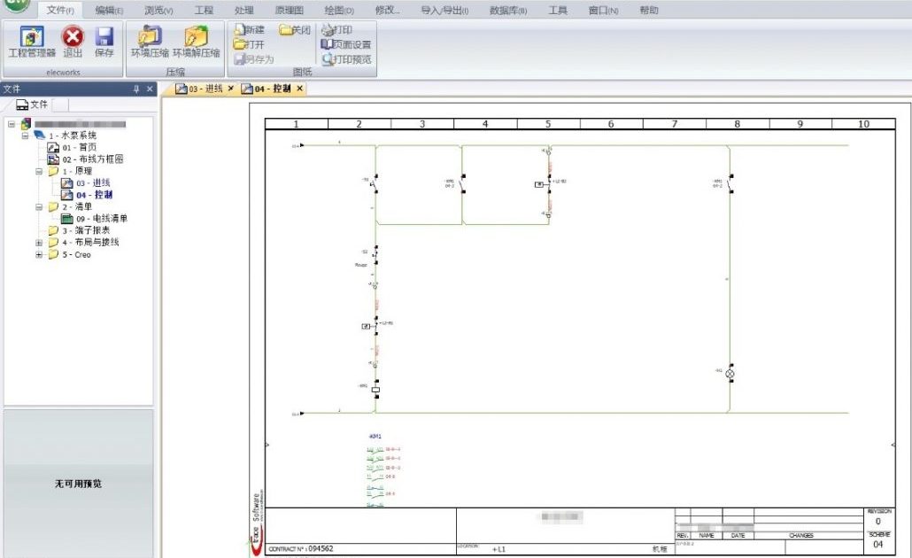Open the 绘图 menu

pos(339,10)
